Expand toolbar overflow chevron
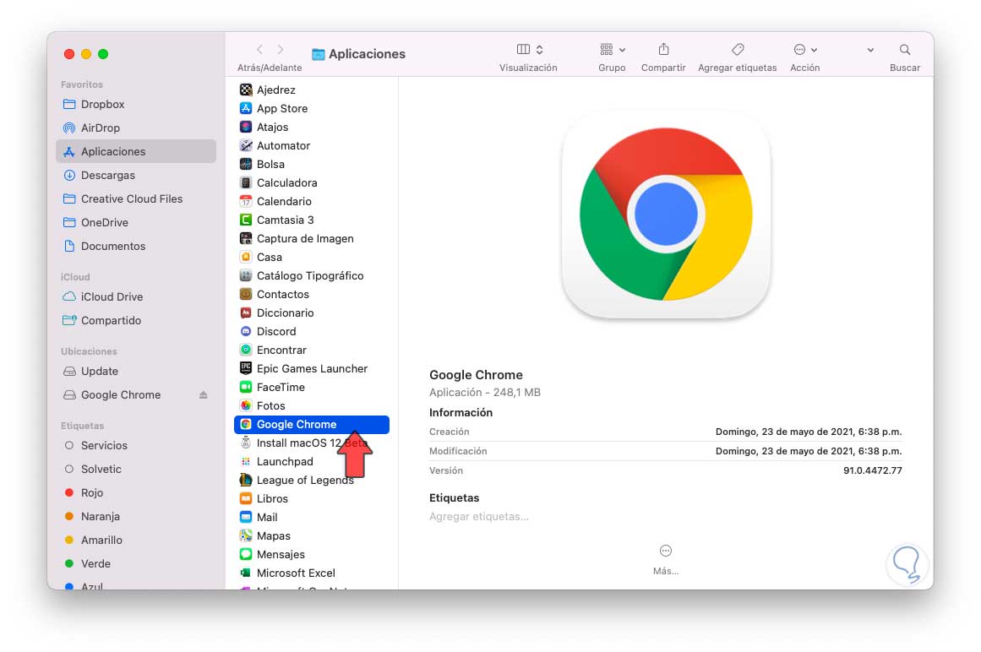The image size is (981, 652). click(x=870, y=50)
